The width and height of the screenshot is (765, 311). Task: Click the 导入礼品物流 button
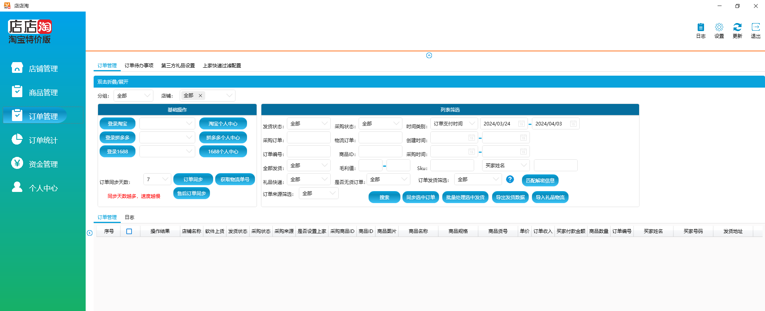coord(550,197)
